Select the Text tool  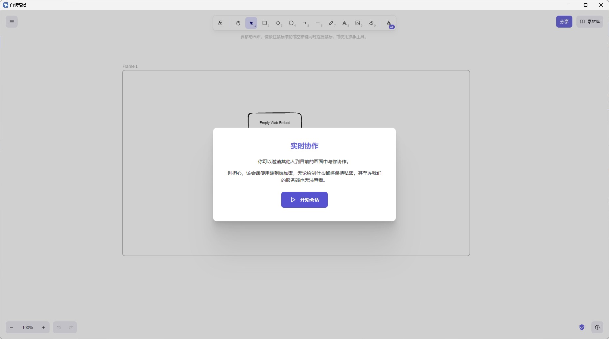[345, 23]
